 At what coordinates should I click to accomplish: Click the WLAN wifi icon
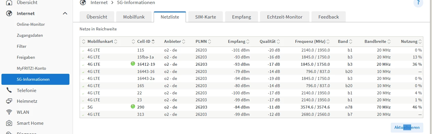tap(9, 112)
